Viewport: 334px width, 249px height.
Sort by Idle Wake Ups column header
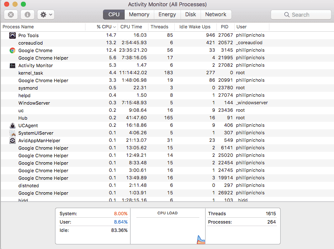pos(195,27)
